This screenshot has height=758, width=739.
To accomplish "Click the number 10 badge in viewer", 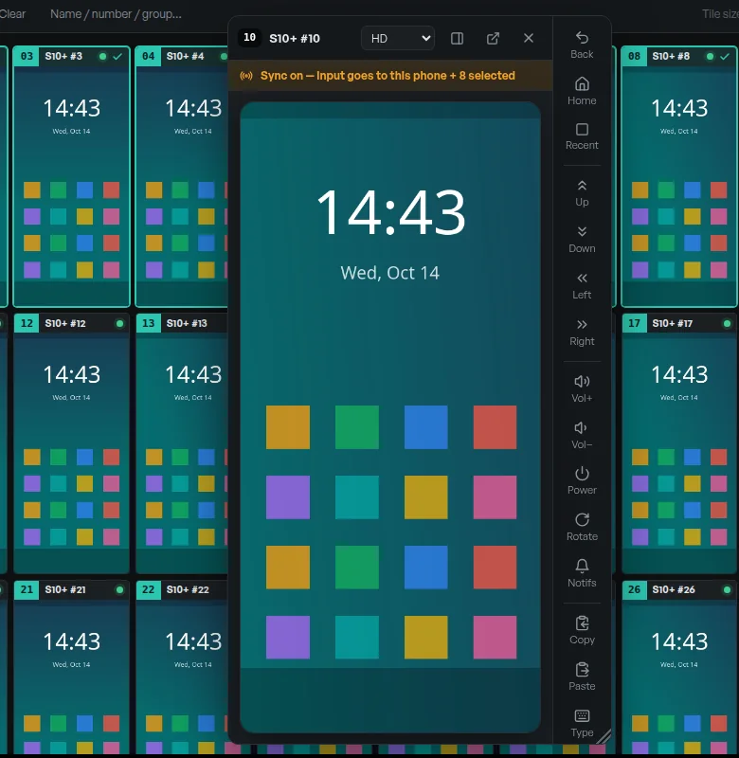I will tap(249, 38).
